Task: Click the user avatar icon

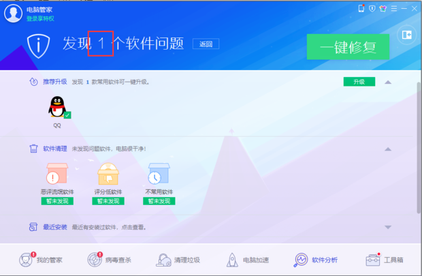Action: point(13,14)
